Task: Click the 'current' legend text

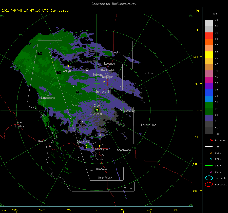Action: point(220,178)
